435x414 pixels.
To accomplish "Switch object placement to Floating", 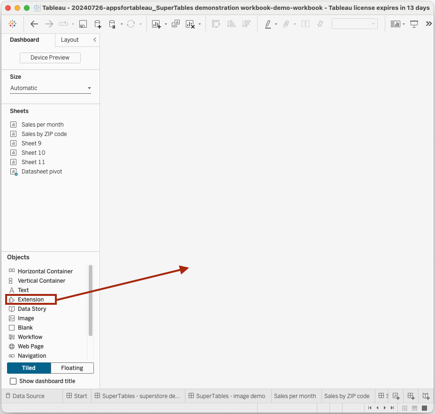I will 72,368.
